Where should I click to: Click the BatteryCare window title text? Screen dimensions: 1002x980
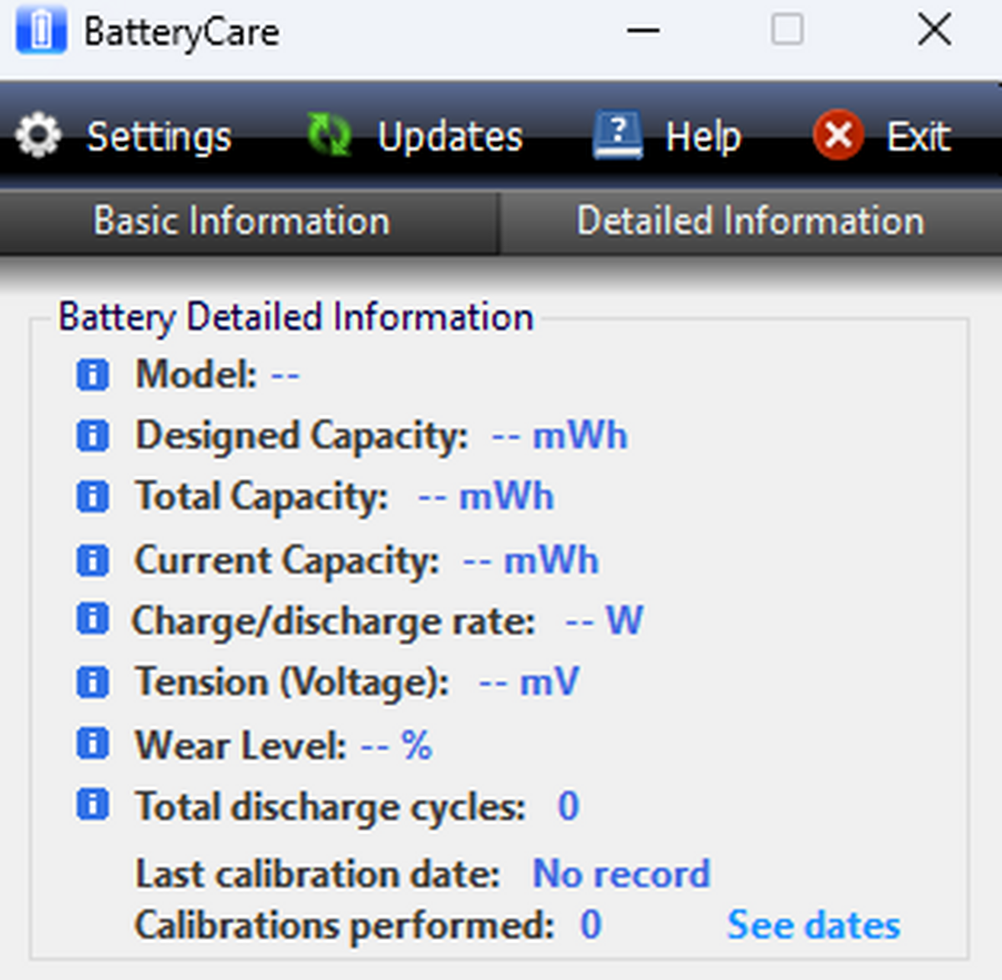coord(182,33)
